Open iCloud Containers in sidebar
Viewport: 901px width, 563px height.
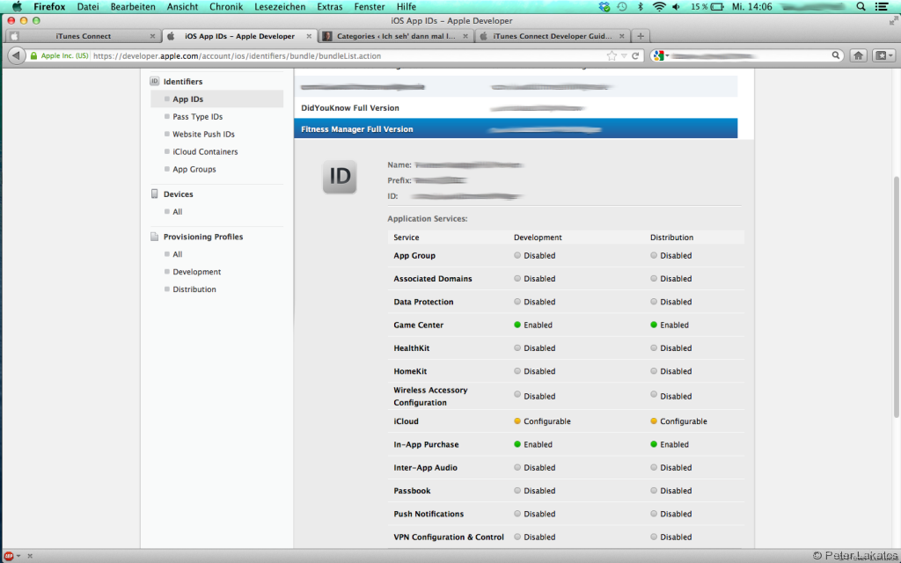[205, 151]
